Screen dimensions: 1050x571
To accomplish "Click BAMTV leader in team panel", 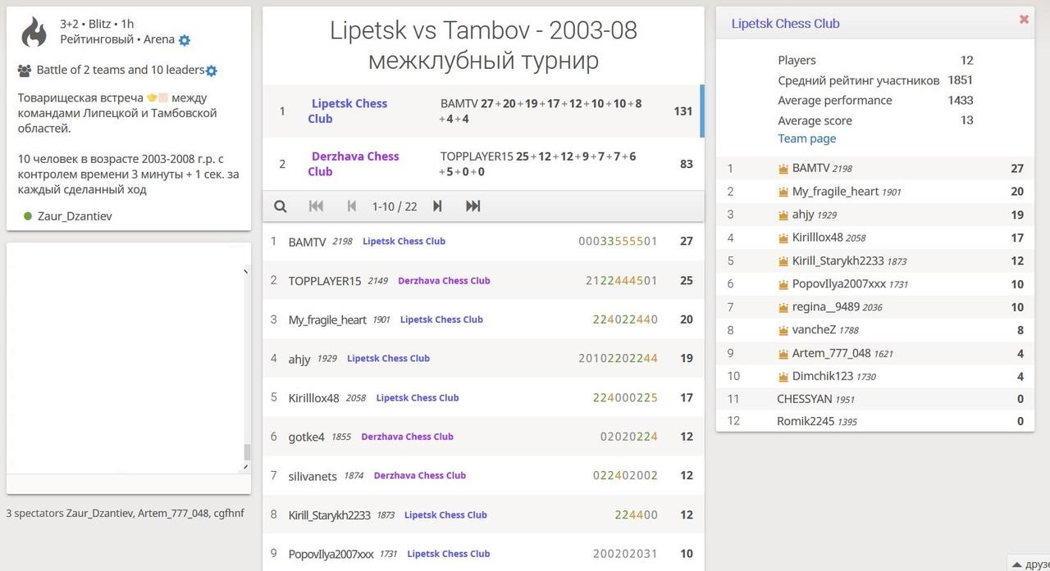I will tap(810, 169).
